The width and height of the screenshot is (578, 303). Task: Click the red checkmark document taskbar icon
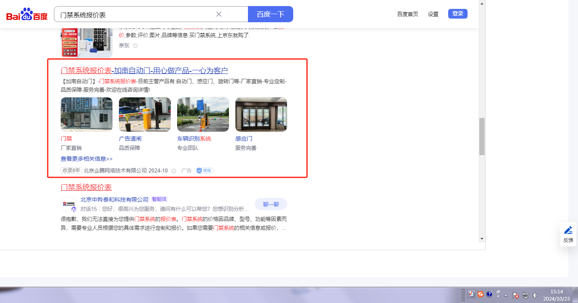(472, 295)
